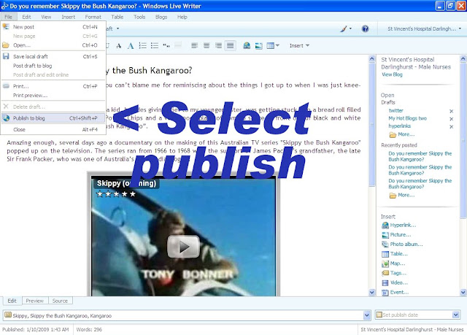Open the View menu

coord(46,17)
